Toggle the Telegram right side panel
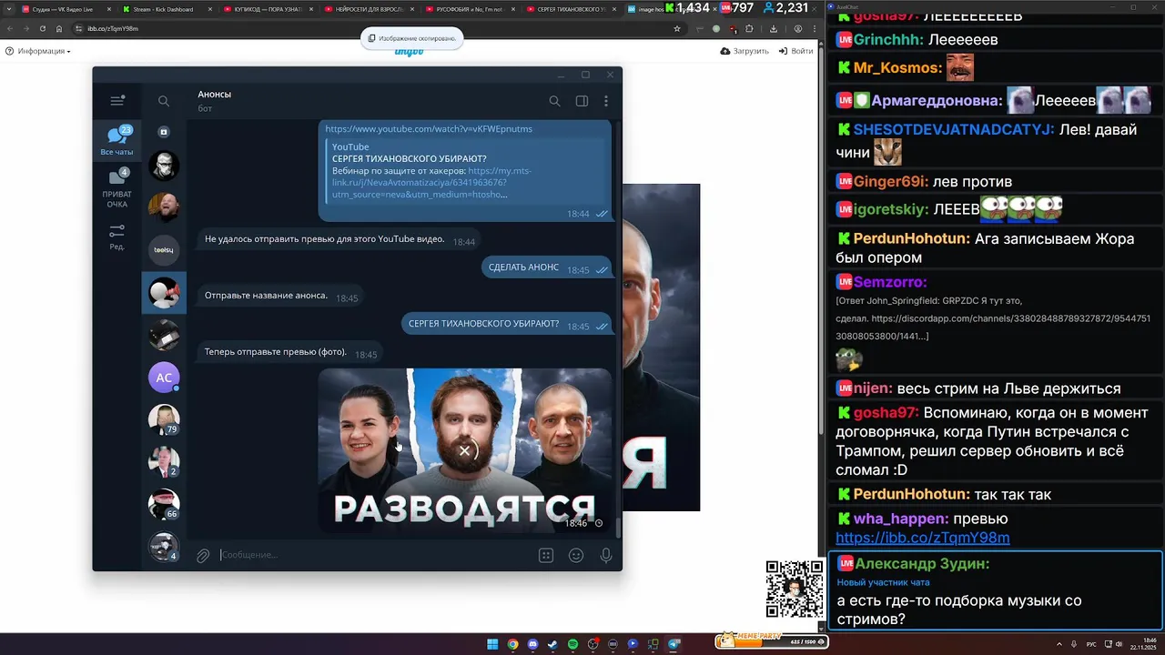The image size is (1165, 655). [x=582, y=101]
